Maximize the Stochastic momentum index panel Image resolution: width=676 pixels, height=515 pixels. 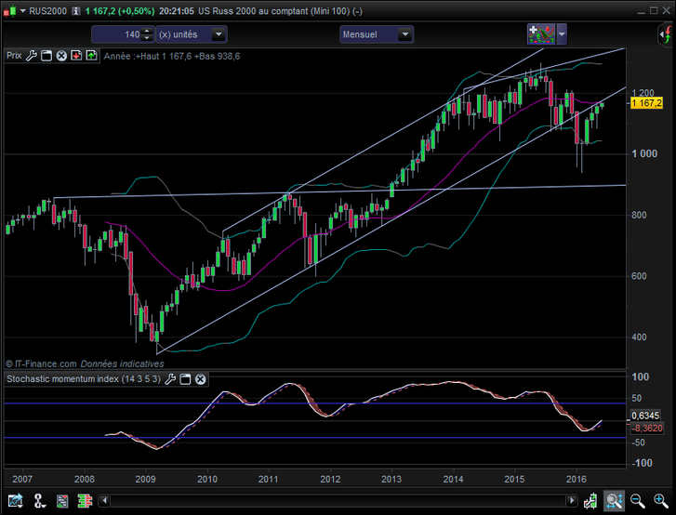(x=185, y=379)
